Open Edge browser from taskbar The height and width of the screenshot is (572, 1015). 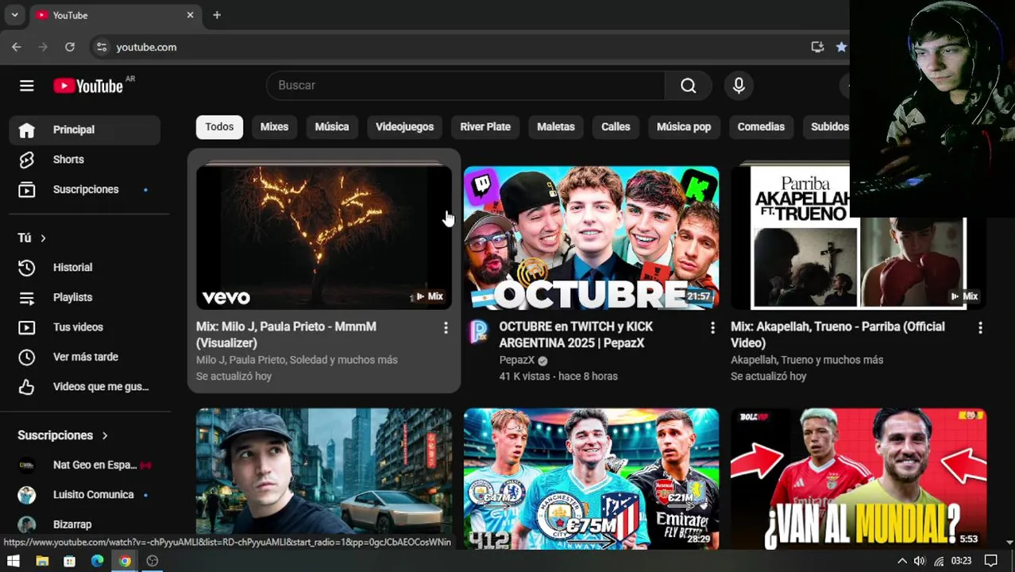pos(97,561)
